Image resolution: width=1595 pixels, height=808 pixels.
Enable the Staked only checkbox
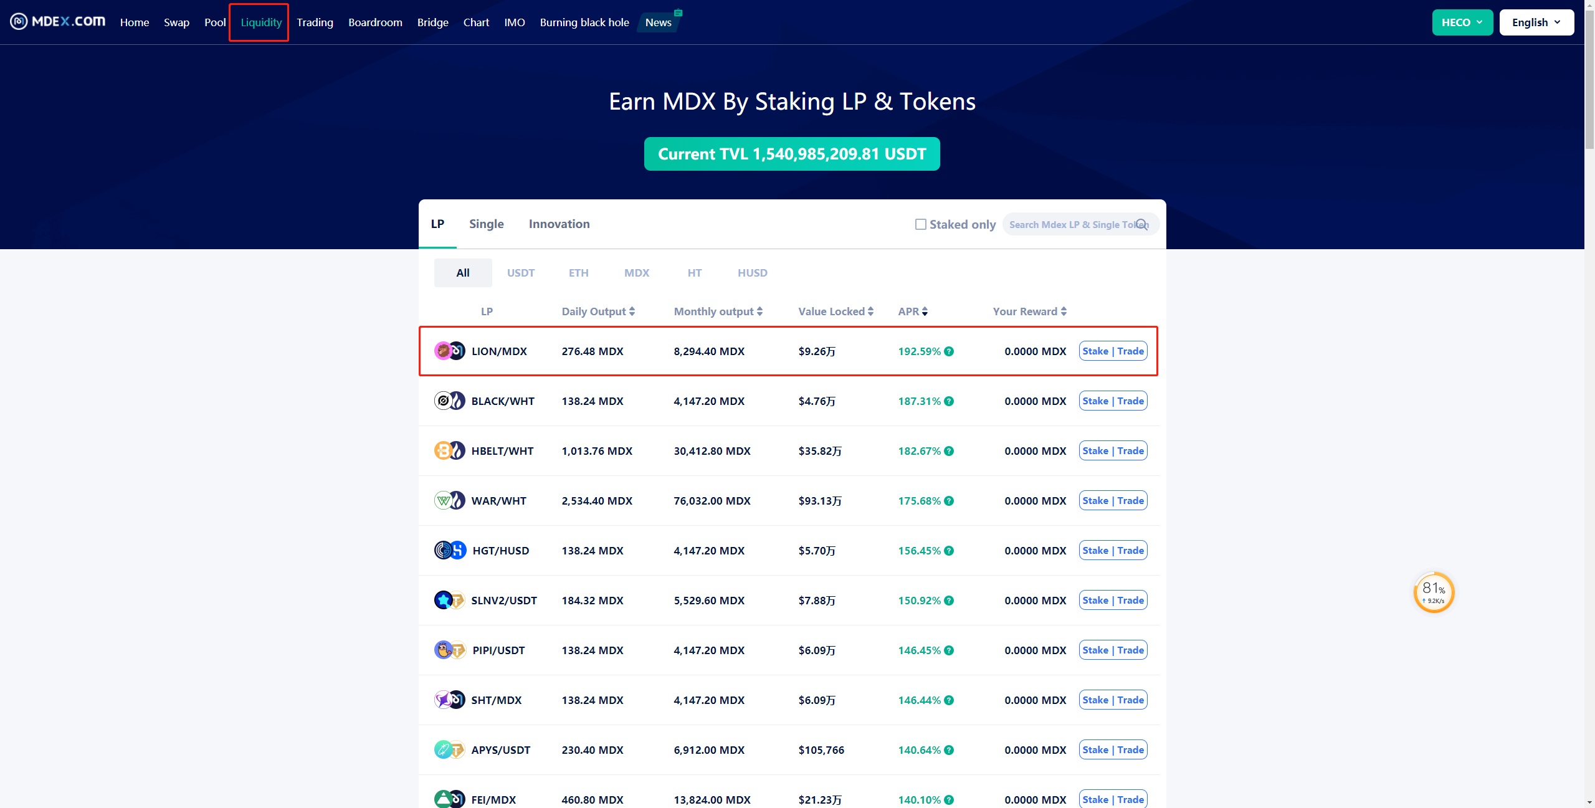[x=920, y=224]
